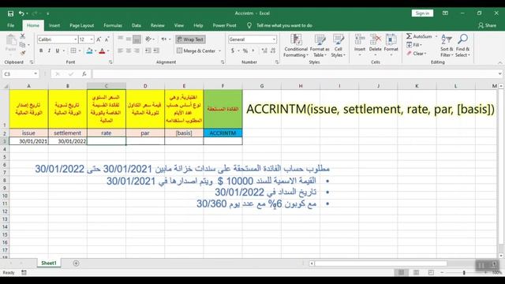
Task: Align text to the right
Action: pos(137,50)
